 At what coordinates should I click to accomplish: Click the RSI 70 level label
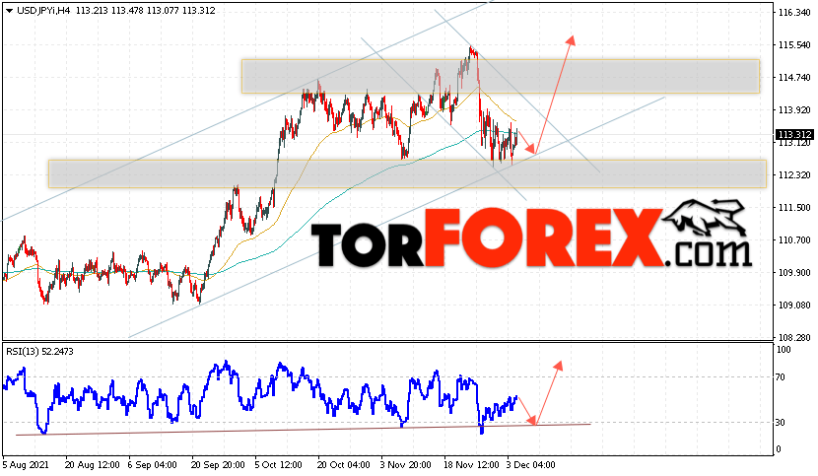coord(781,377)
